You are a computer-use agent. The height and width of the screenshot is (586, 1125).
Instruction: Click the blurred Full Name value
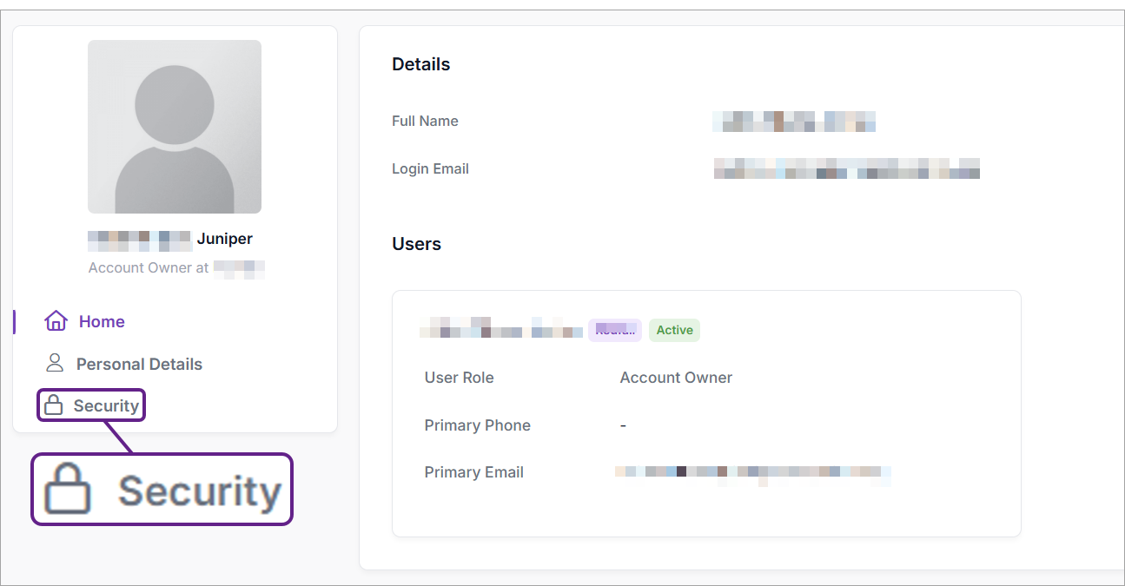793,121
